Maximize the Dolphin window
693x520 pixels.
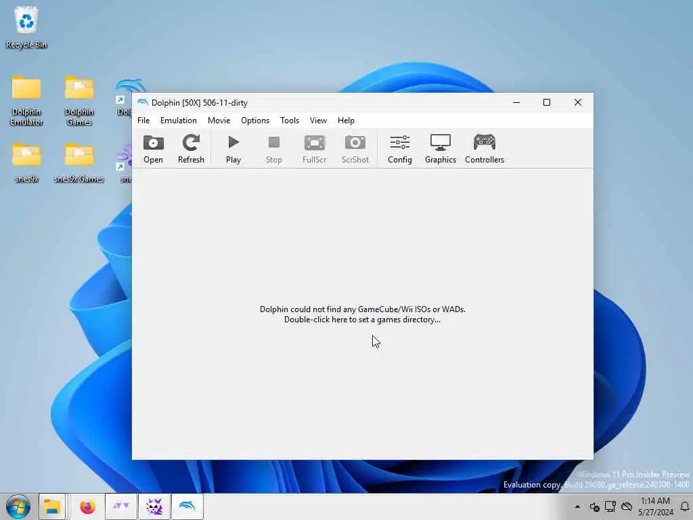[x=547, y=103]
